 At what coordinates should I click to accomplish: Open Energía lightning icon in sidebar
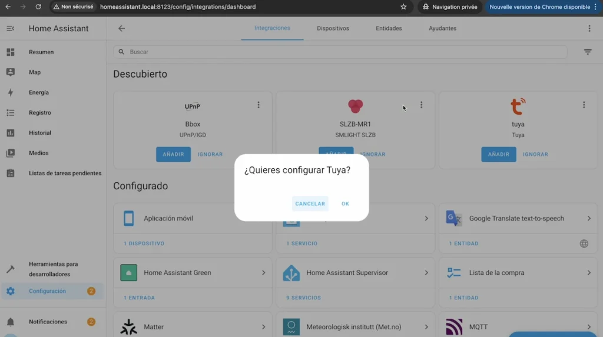coord(11,92)
